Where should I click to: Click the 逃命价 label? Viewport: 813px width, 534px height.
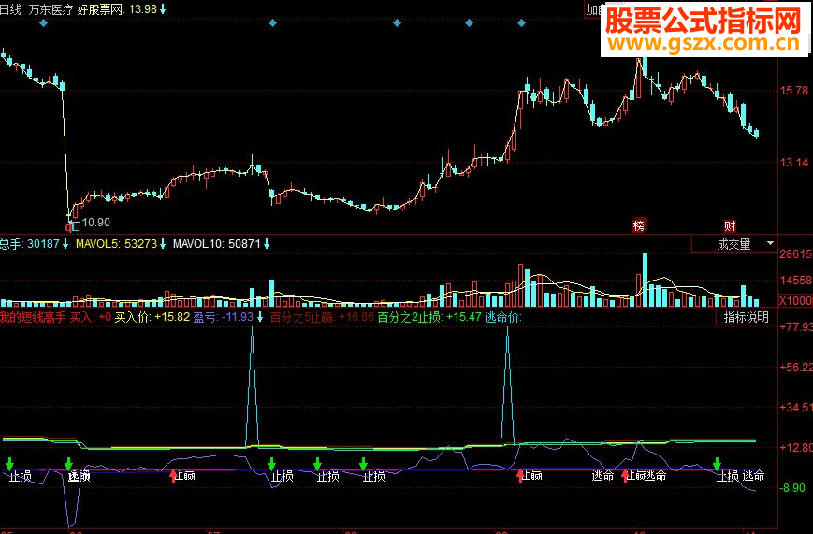(503, 317)
